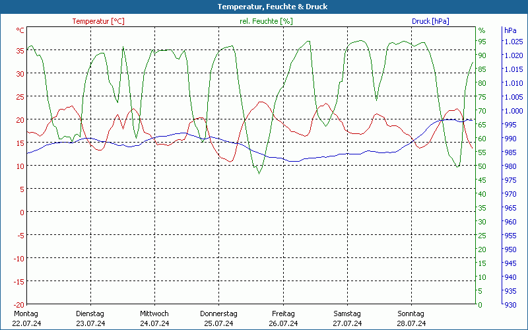Click the '%' unit label on the humidity axis
This screenshot has width=528, height=330.
click(482, 30)
